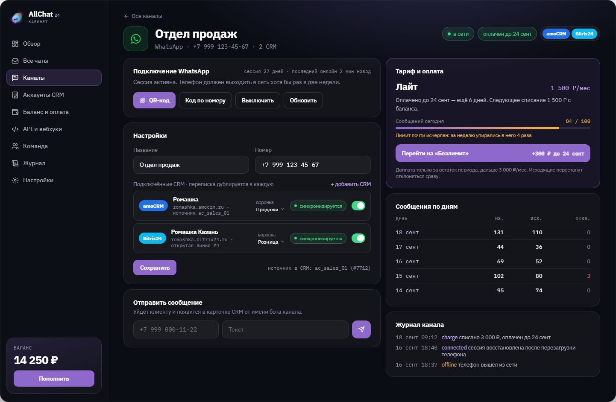Send message with paper plane icon
This screenshot has height=402, width=616.
pyautogui.click(x=361, y=329)
